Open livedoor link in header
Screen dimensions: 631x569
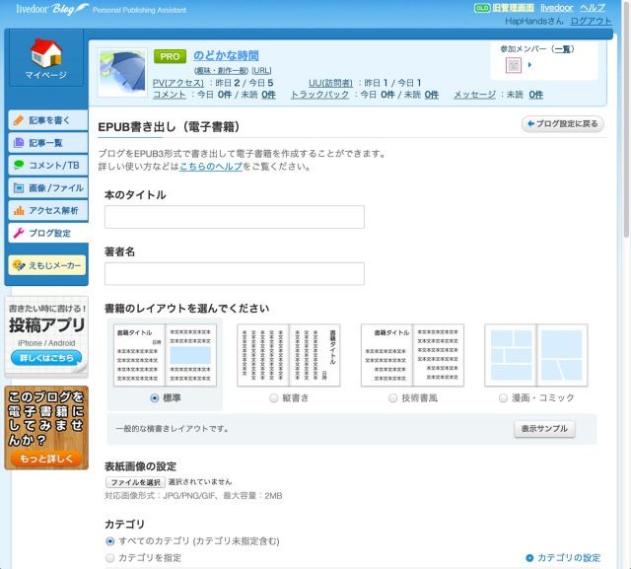point(556,8)
